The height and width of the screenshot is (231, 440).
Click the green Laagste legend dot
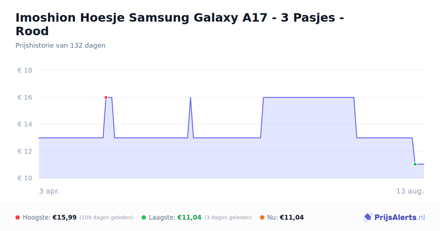coord(144,217)
